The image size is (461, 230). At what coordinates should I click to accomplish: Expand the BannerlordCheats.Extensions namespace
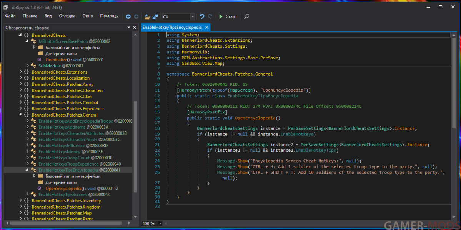point(21,72)
